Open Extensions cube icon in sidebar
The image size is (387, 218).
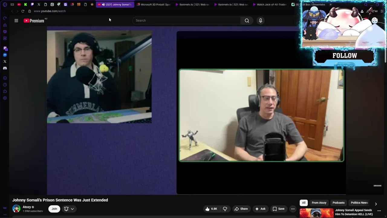[5, 91]
